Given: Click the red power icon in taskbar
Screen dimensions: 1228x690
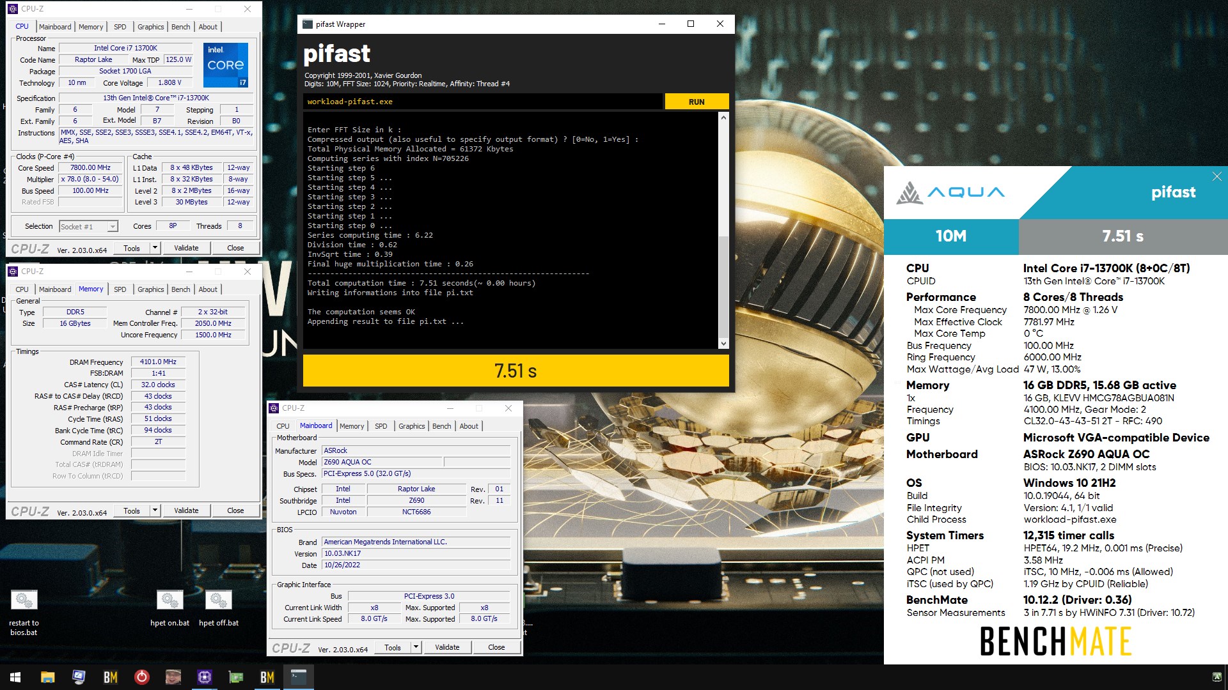Looking at the screenshot, I should pyautogui.click(x=141, y=677).
